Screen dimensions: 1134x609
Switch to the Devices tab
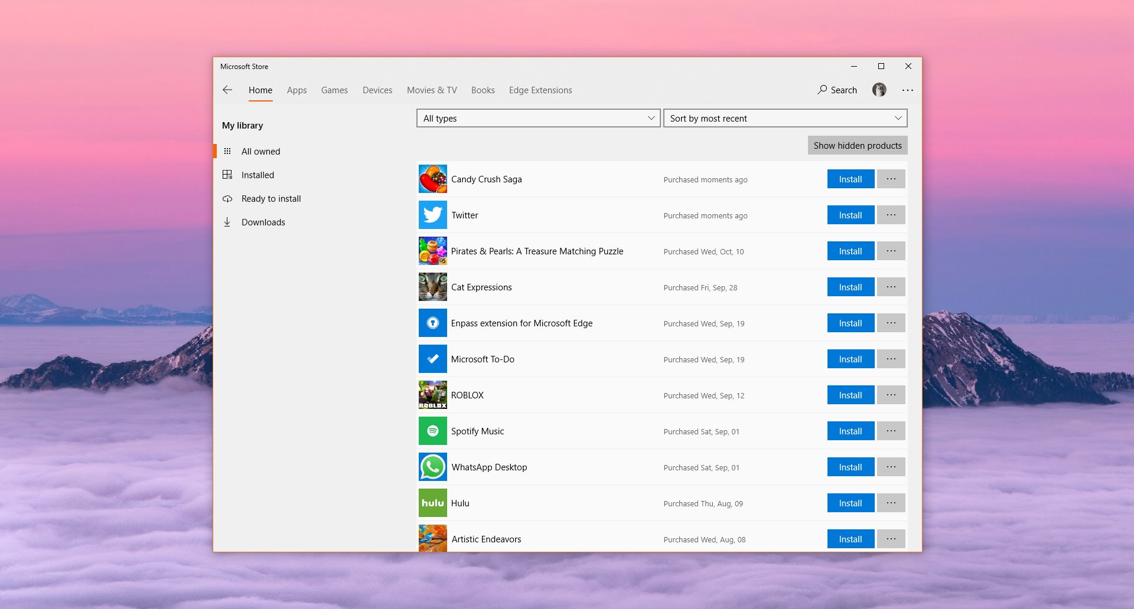[377, 90]
